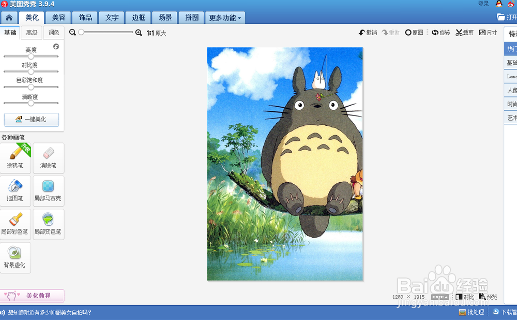The width and height of the screenshot is (517, 320).
Task: Click 旋转 rotate tool
Action: pyautogui.click(x=441, y=33)
